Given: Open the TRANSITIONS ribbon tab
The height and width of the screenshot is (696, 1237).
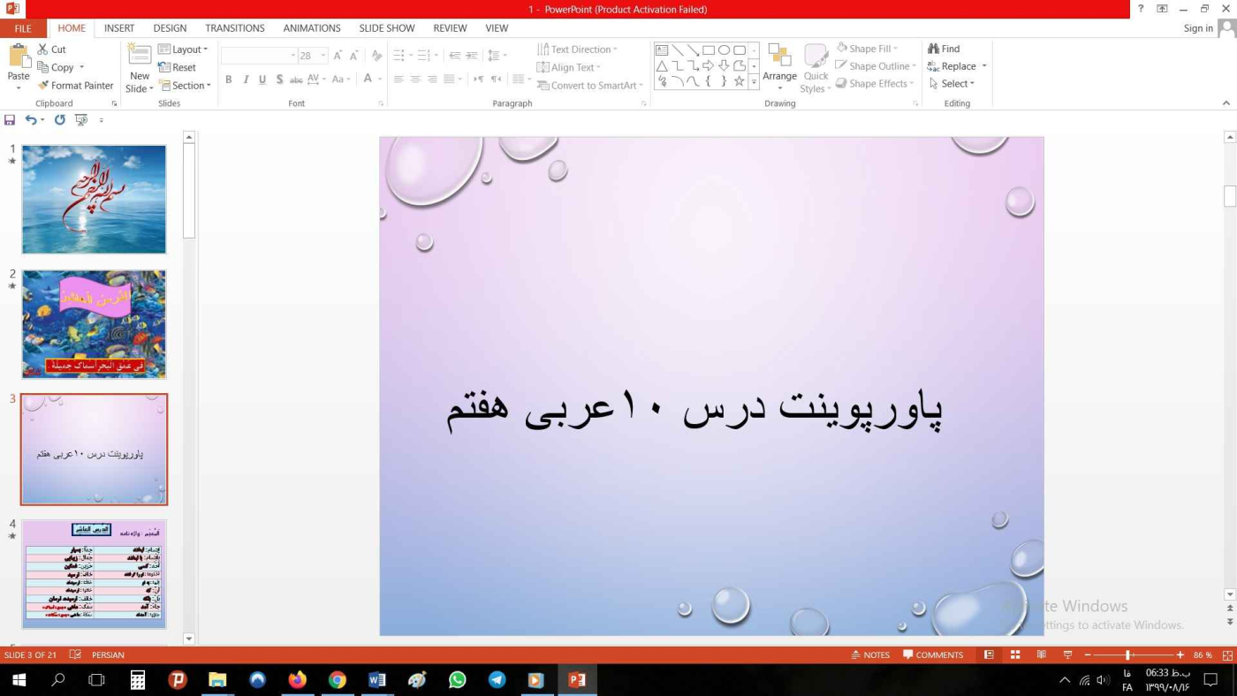Looking at the screenshot, I should [235, 28].
